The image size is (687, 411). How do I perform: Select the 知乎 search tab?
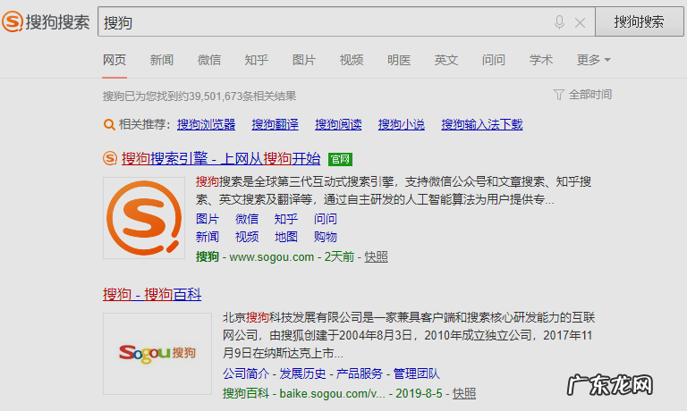257,60
